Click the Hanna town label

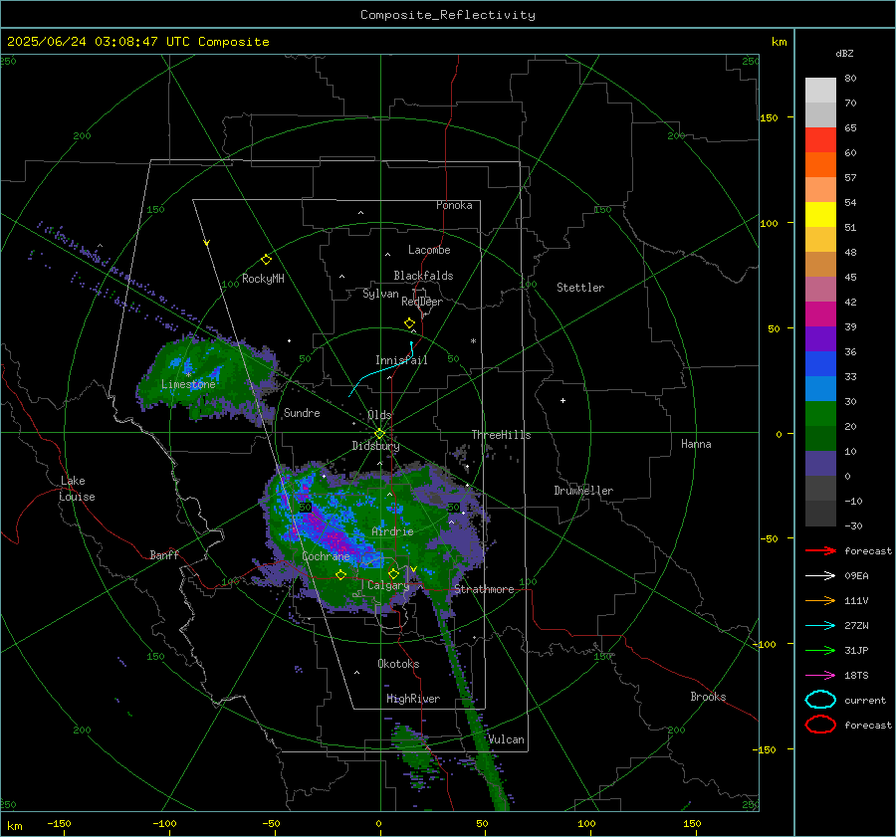(696, 444)
